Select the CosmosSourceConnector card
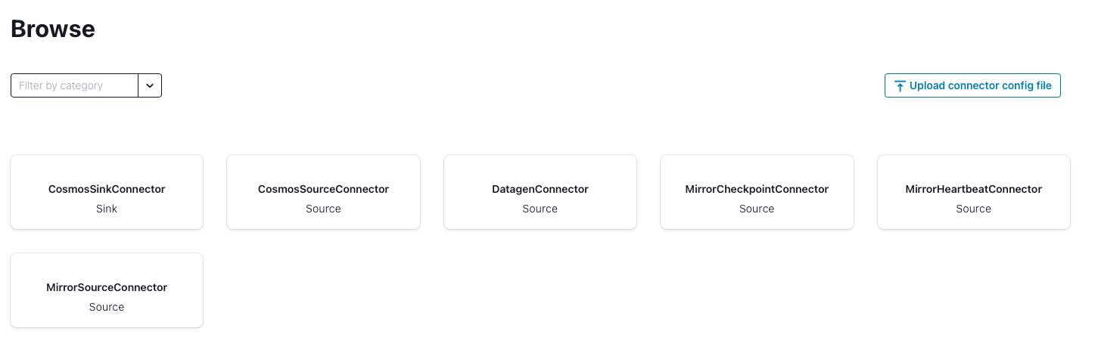Screen dimensions: 1095x347 323,192
